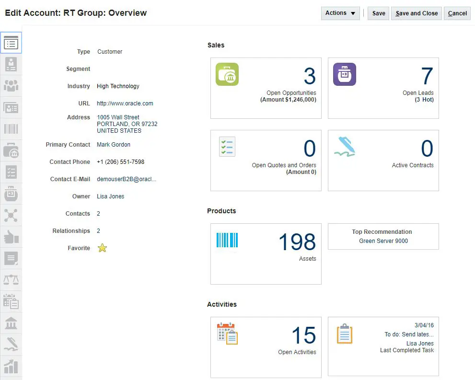Open the http://www.oracle.com URL link
Screen dimensions: 475x380
125,104
